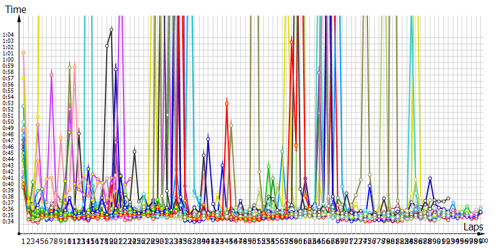Click the 0:34 tick on Time axis

tap(8, 221)
